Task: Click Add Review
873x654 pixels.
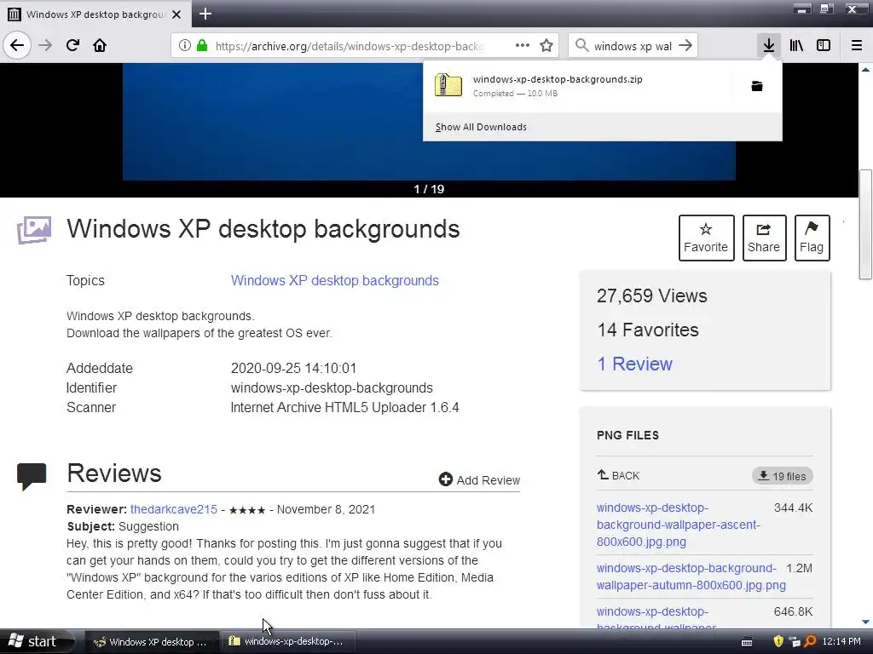Action: click(x=479, y=480)
